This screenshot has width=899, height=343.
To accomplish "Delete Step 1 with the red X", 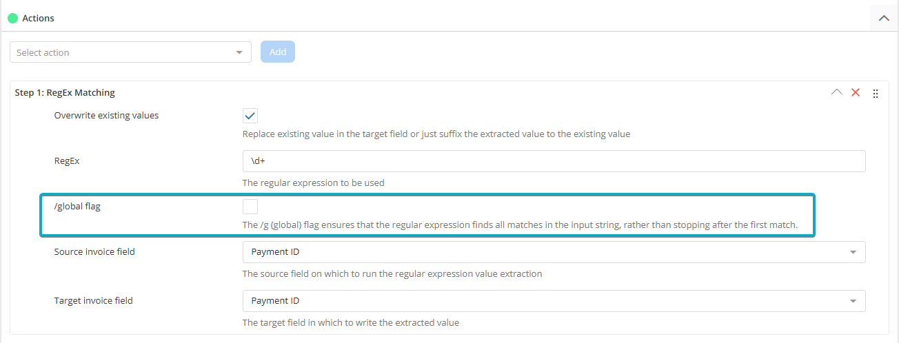I will (856, 92).
